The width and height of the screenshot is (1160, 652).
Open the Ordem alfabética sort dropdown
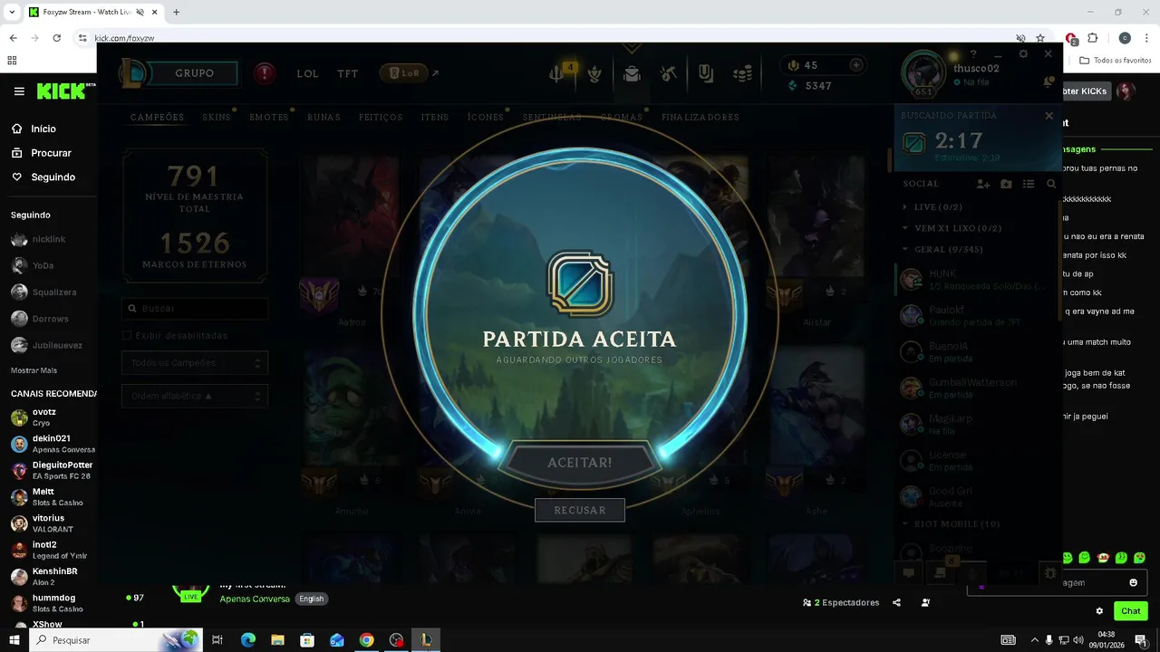click(195, 397)
